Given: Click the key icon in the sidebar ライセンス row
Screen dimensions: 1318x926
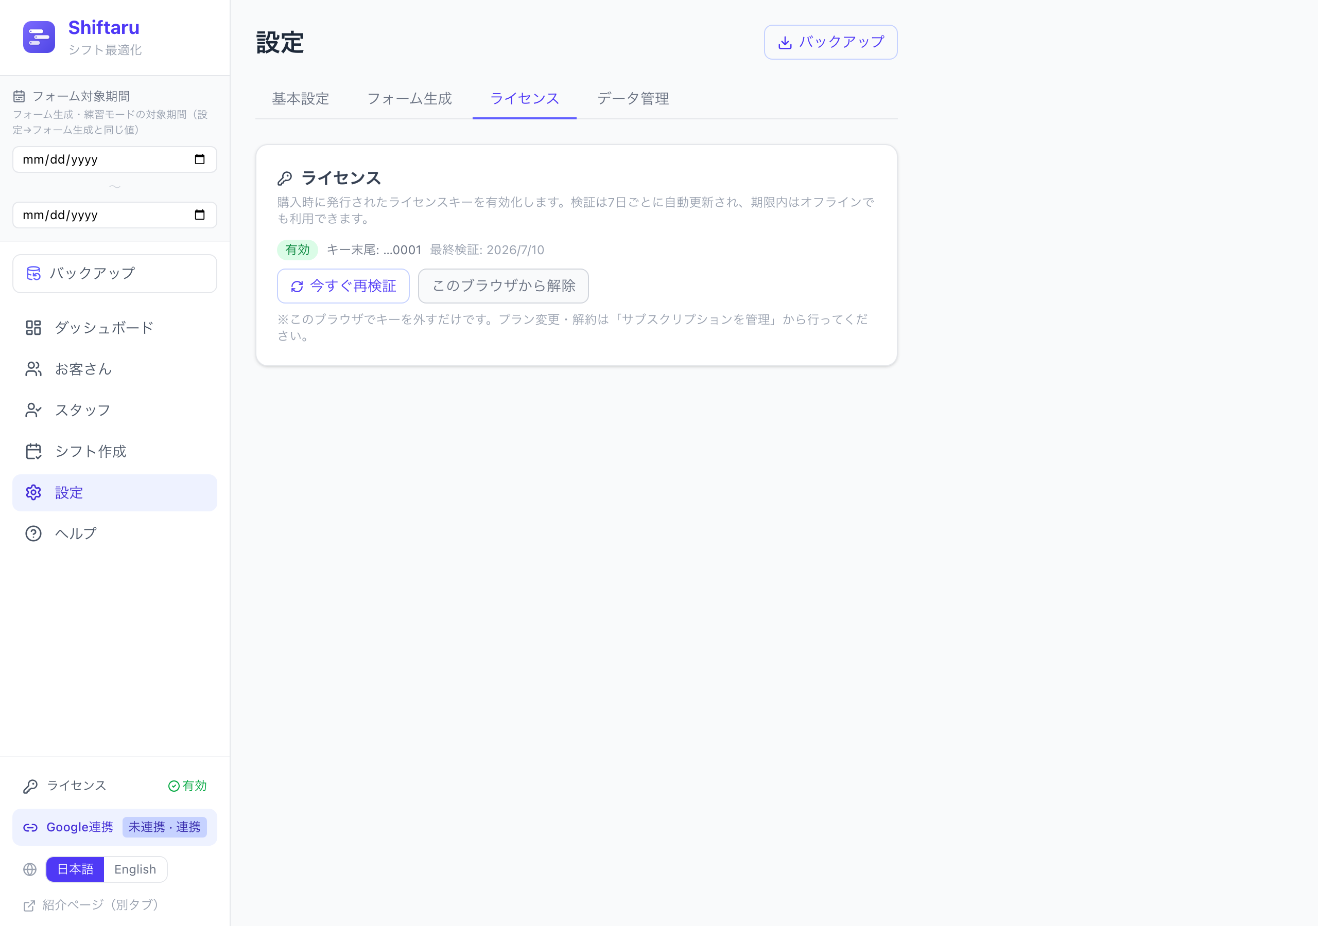Looking at the screenshot, I should pyautogui.click(x=30, y=787).
